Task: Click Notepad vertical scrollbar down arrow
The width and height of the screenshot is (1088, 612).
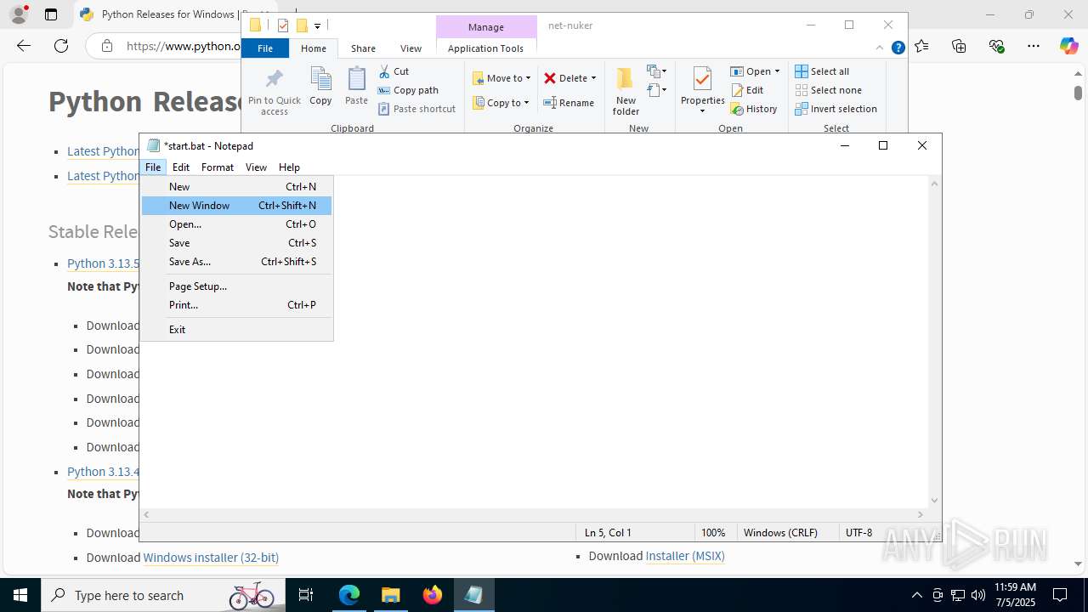Action: pos(935,501)
